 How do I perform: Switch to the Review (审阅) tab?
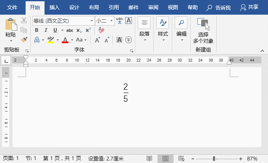(x=153, y=8)
